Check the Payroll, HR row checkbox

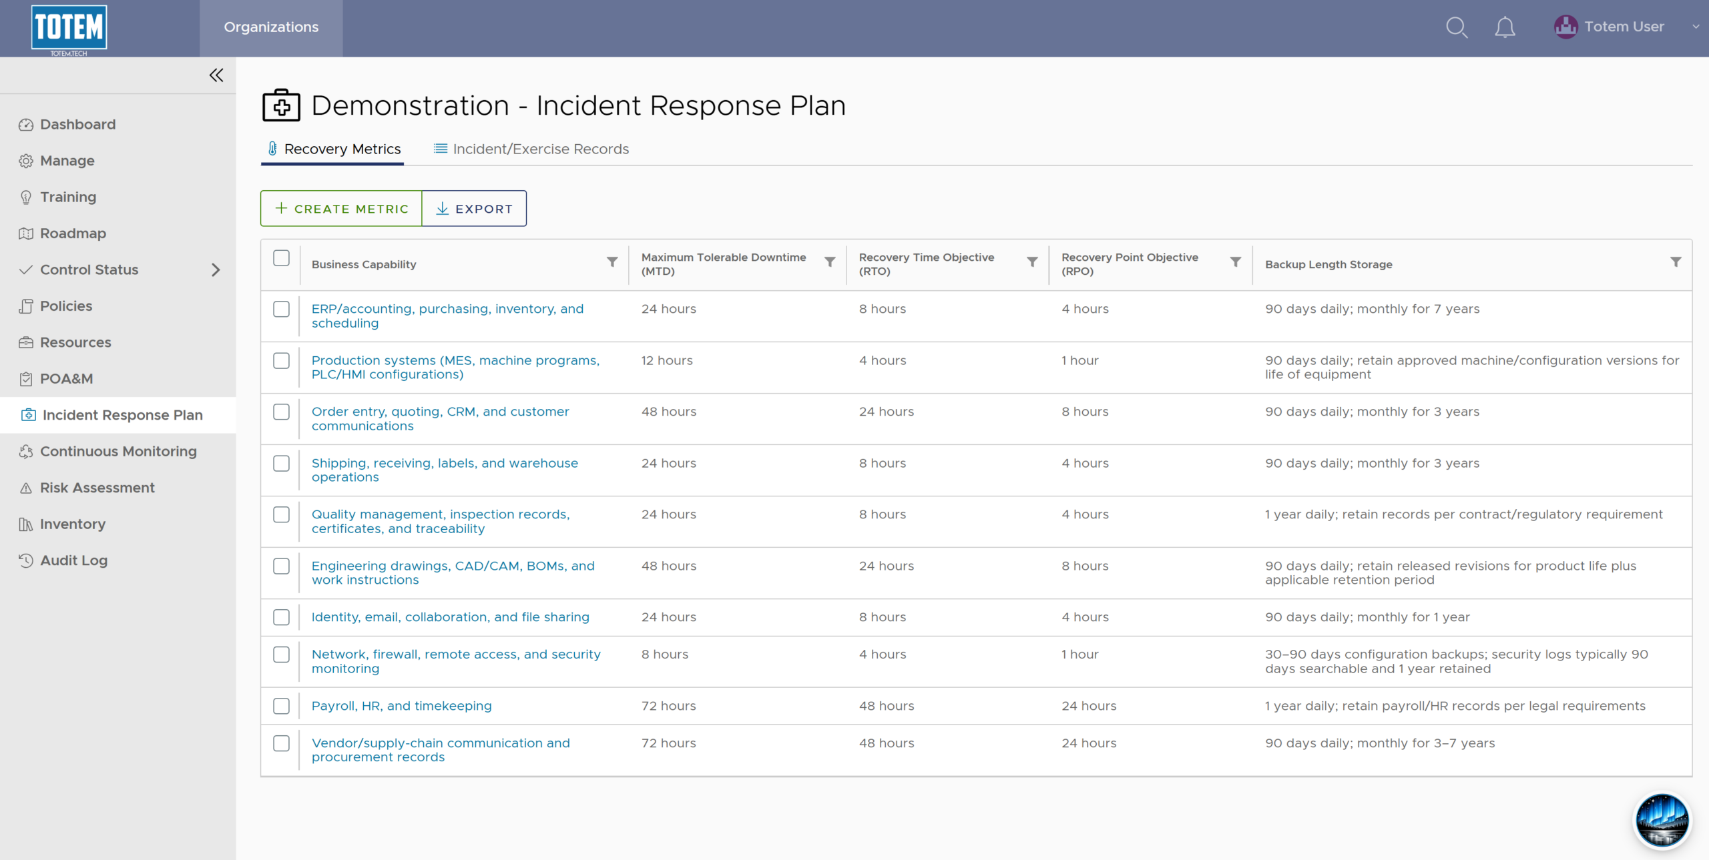click(x=281, y=706)
